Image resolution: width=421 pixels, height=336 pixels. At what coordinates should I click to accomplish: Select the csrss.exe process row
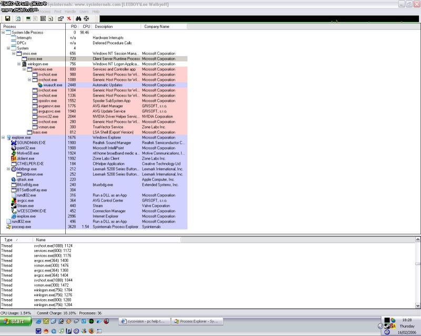point(94,59)
